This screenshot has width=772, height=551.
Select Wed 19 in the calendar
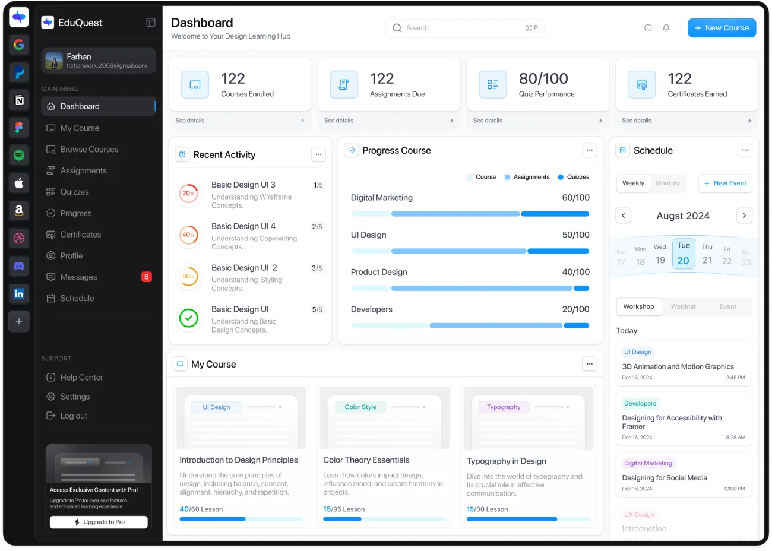(x=660, y=254)
